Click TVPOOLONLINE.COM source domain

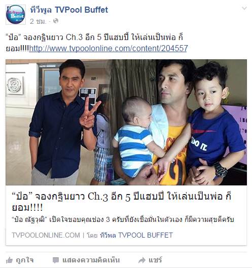click(x=46, y=235)
